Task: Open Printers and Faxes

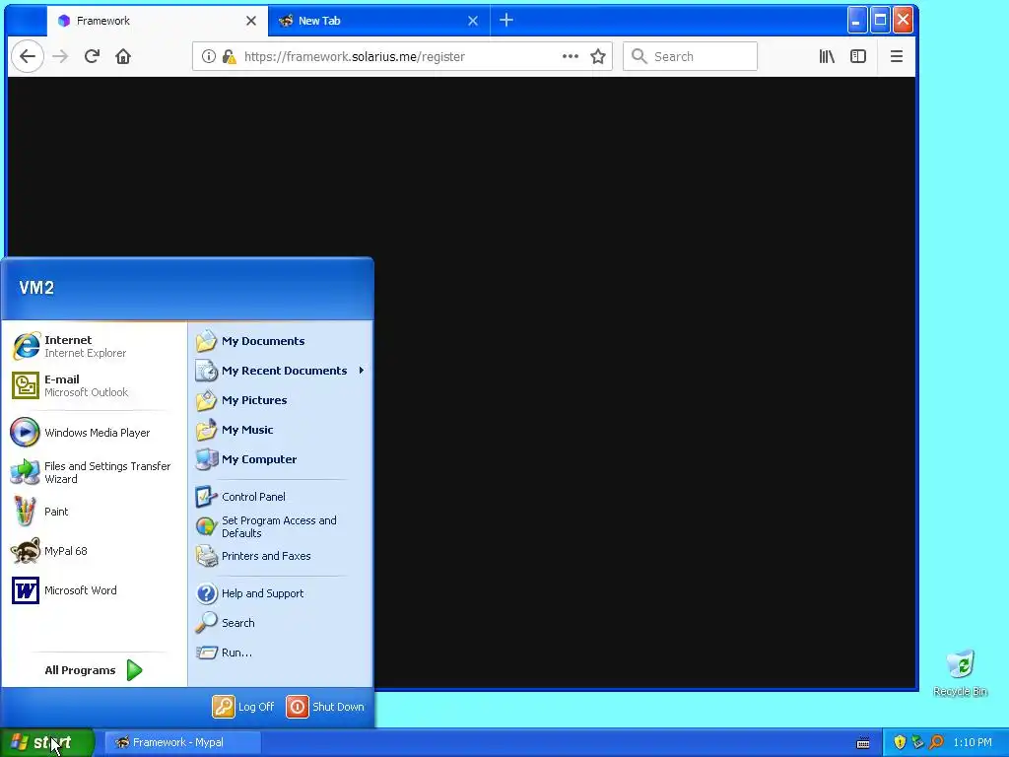Action: click(x=281, y=556)
